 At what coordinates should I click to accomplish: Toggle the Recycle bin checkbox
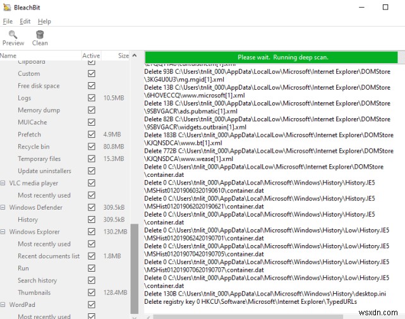point(92,147)
